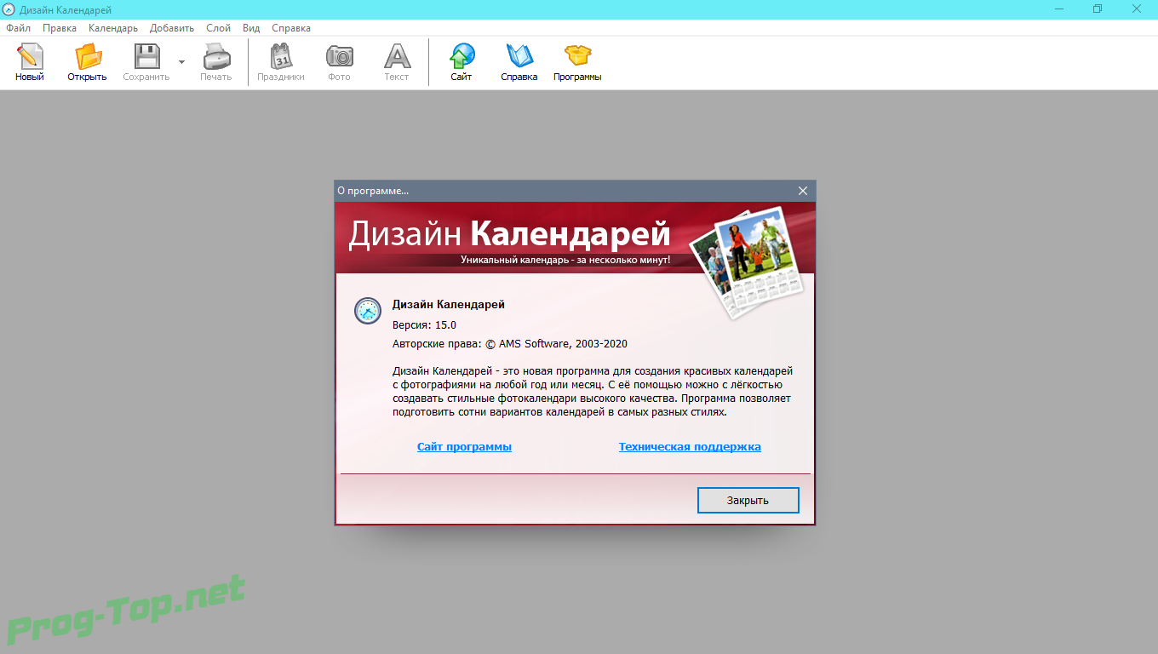Open the Календарь menu
Screen dimensions: 1158x654
click(113, 28)
